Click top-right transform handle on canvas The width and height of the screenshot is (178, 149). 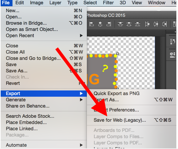117,54
